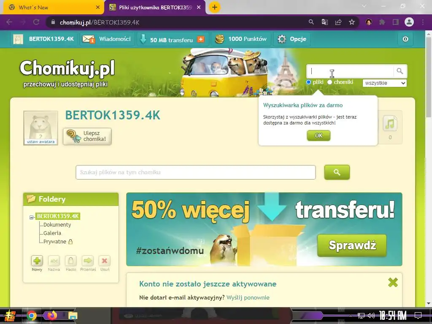The width and height of the screenshot is (432, 324).
Task: Open Firefox from the taskbar
Action: pyautogui.click(x=52, y=316)
